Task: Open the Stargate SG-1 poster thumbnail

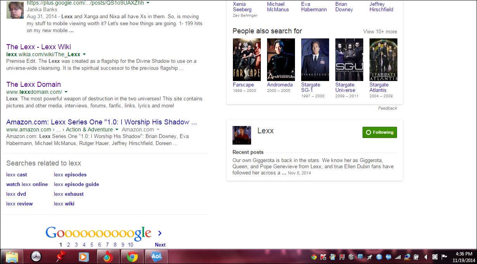Action: [315, 60]
